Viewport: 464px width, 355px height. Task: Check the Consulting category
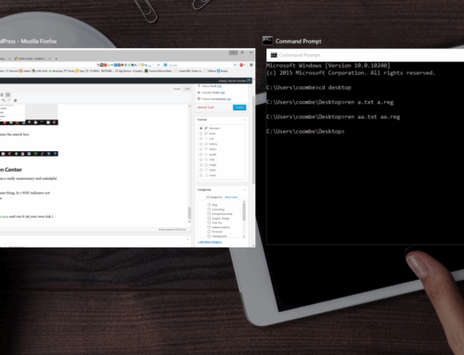coord(209,209)
